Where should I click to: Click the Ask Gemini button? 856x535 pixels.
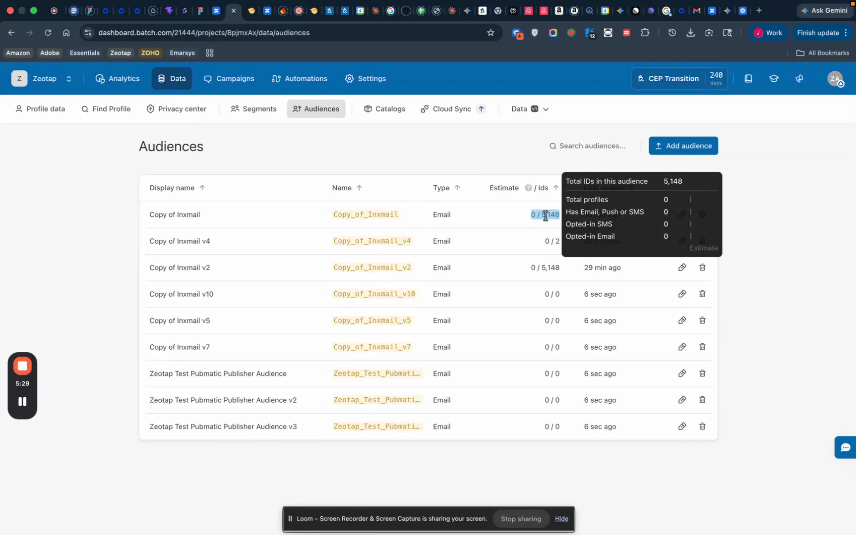[x=824, y=10]
